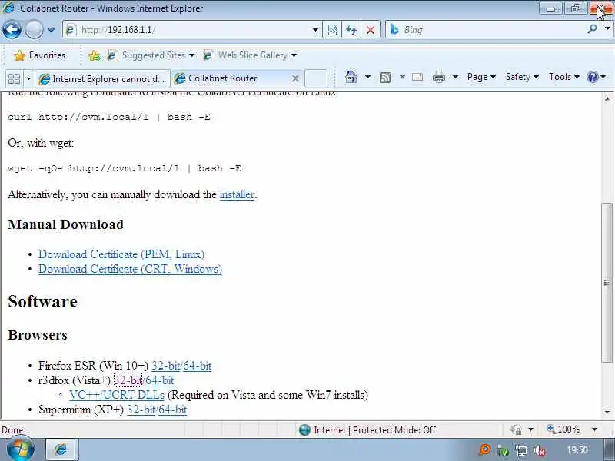This screenshot has height=461, width=615.
Task: Click scrollbar down arrow
Action: click(x=607, y=412)
